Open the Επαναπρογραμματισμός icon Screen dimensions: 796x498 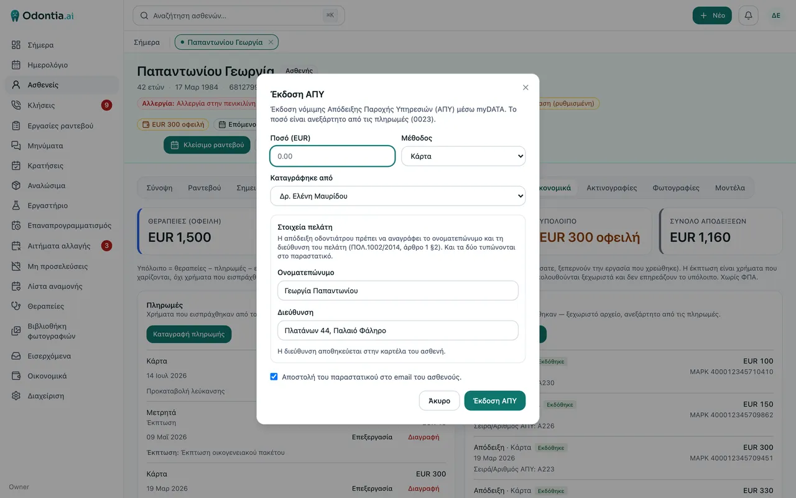(x=16, y=225)
